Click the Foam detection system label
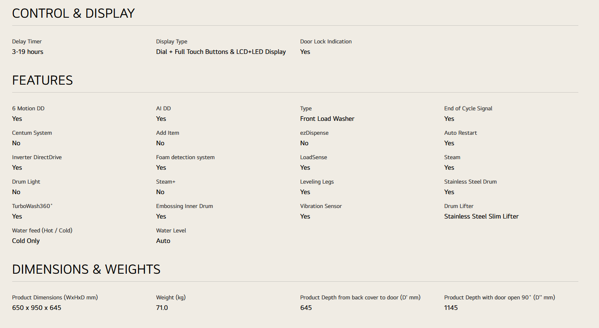 tap(185, 157)
